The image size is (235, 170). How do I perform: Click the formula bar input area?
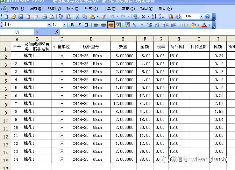(x=147, y=32)
